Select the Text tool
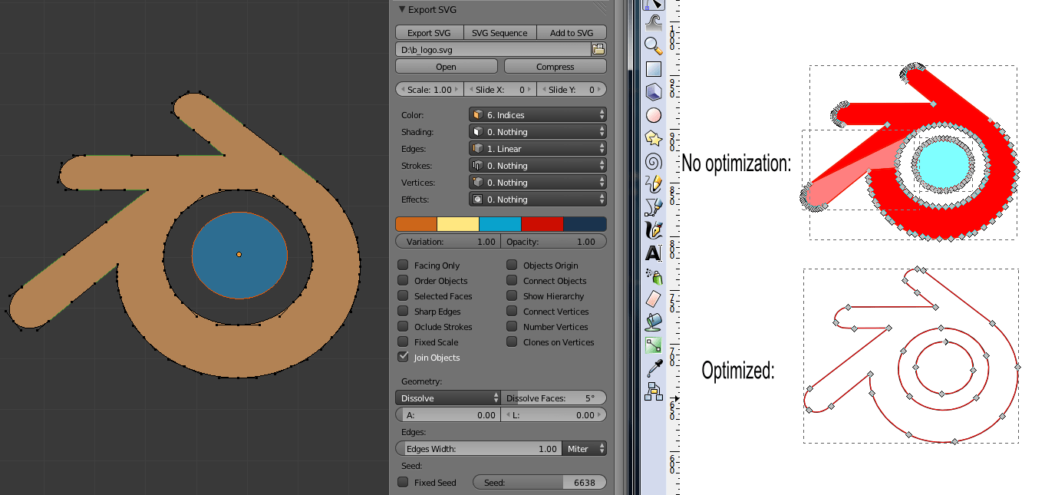 (x=653, y=252)
